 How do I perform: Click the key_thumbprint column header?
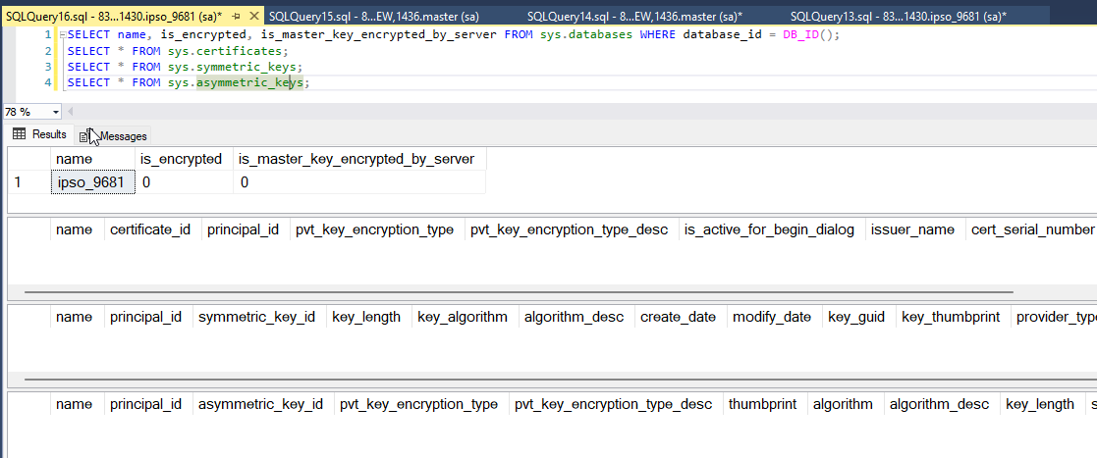[x=953, y=317]
